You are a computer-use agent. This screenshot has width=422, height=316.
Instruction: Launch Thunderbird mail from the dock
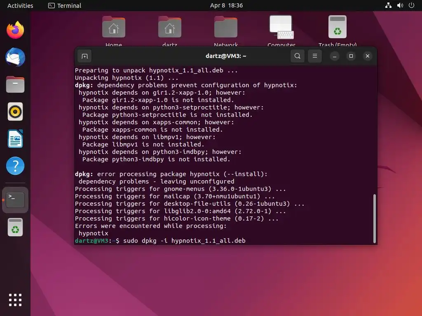(15, 57)
